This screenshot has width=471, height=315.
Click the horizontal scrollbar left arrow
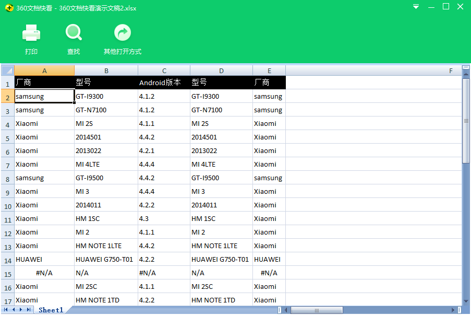tap(286, 310)
